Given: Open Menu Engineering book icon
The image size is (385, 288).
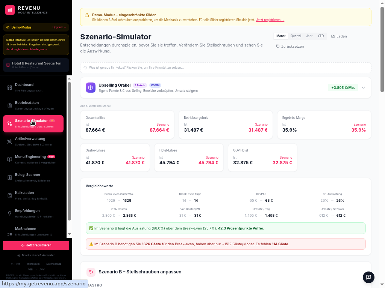Looking at the screenshot, I should point(10,159).
